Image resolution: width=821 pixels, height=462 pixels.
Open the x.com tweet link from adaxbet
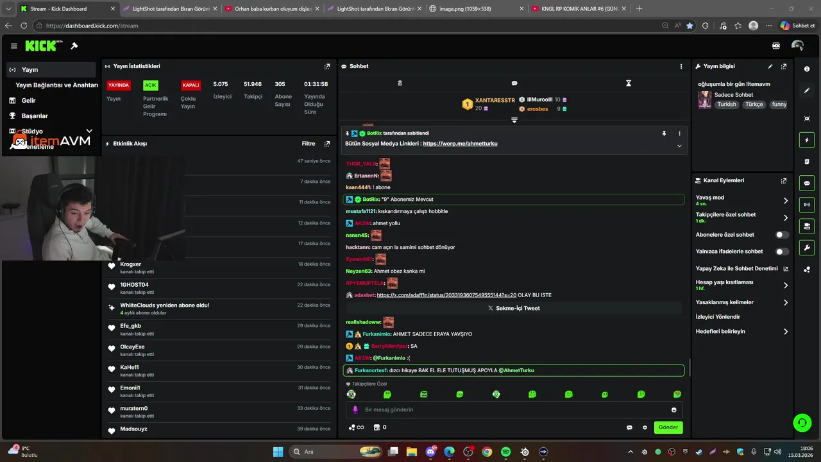pyautogui.click(x=446, y=295)
